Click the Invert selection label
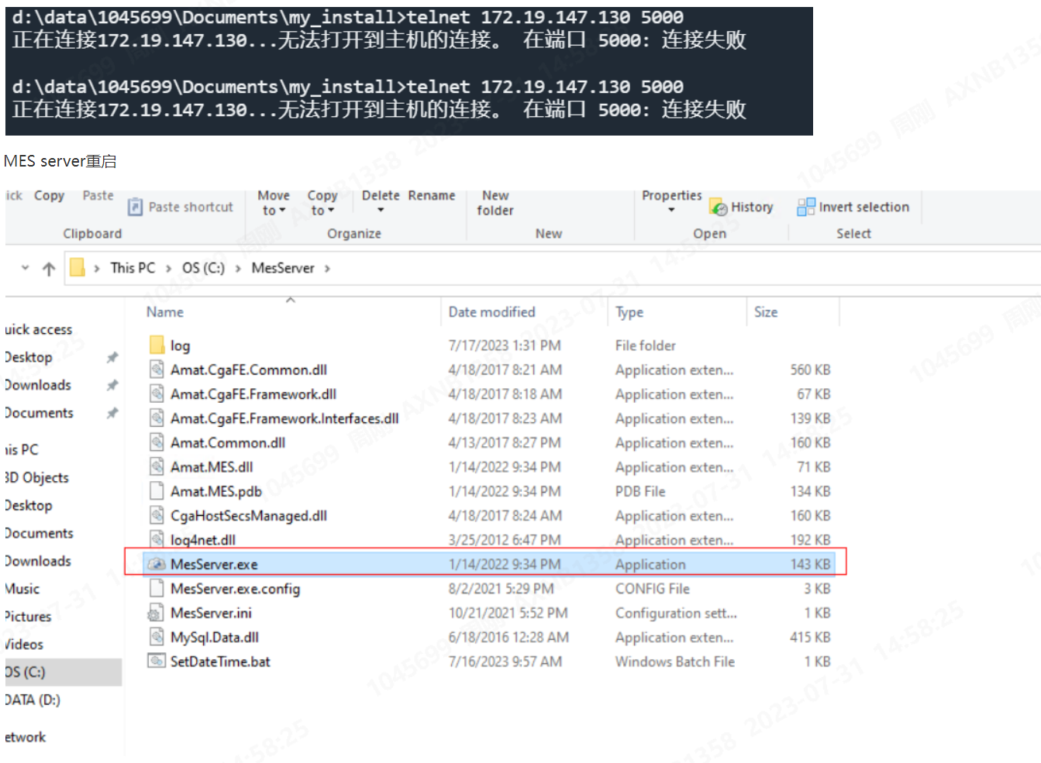Screen dimensions: 1041x763 point(863,207)
